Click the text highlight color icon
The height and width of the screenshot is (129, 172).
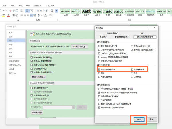(3, 15)
